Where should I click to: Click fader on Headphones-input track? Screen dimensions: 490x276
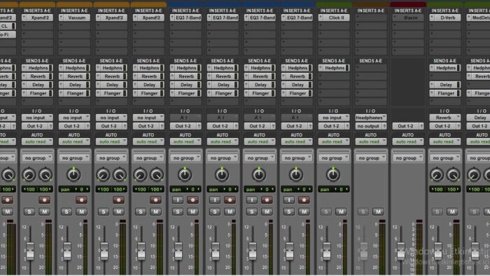coord(364,251)
